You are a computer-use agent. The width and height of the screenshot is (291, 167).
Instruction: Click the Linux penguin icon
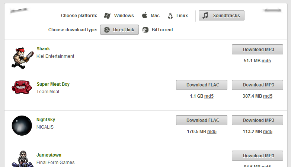(170, 16)
